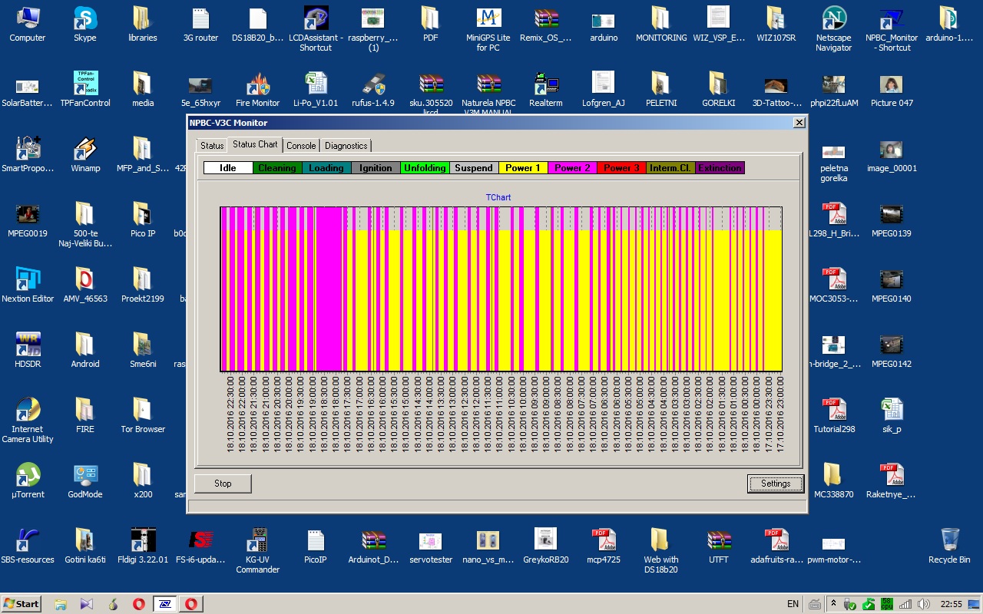Switch to the Diagnostics tab
The width and height of the screenshot is (983, 614).
[x=346, y=146]
